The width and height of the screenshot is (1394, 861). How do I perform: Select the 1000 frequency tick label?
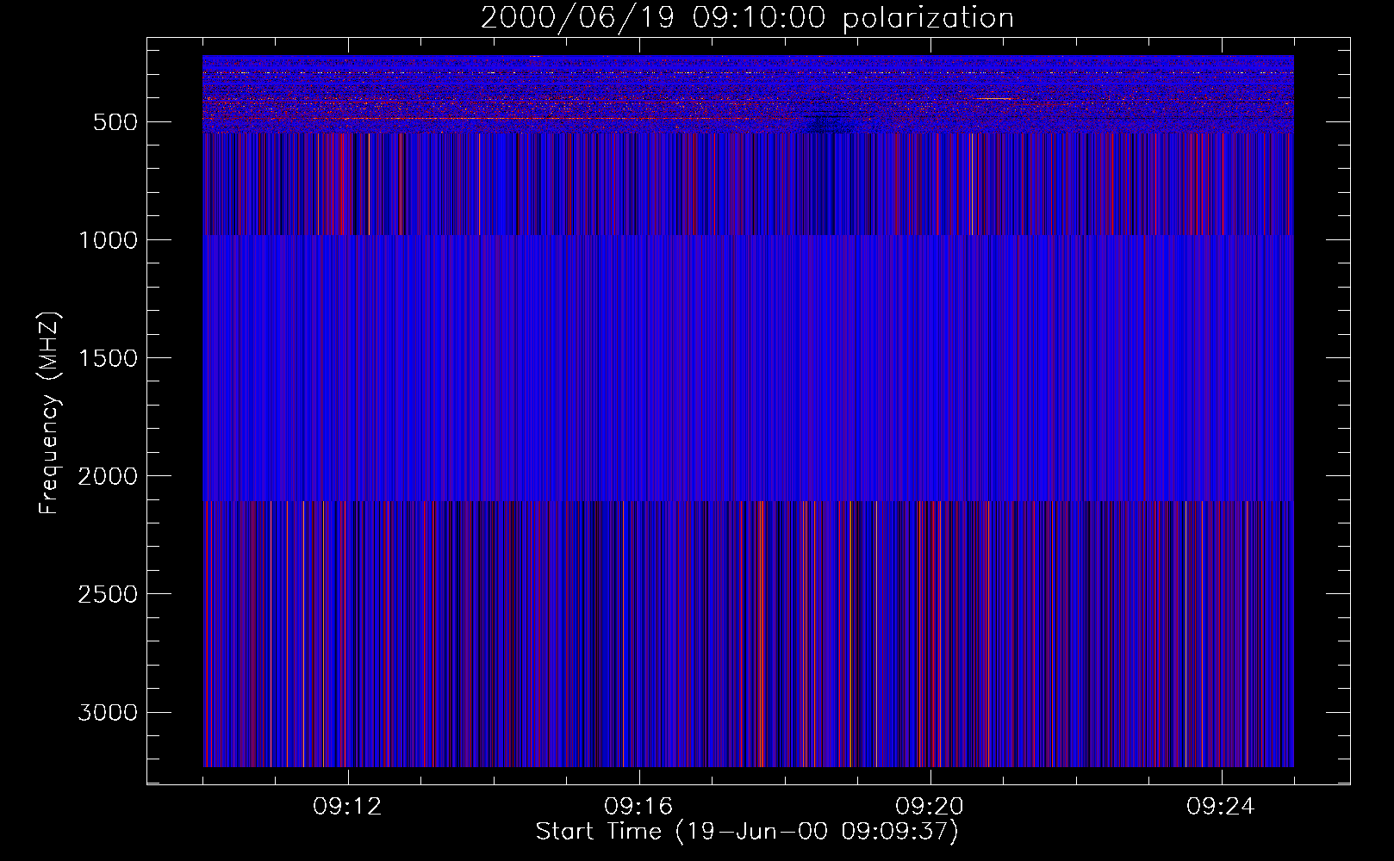pos(108,240)
